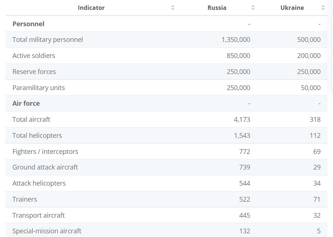The width and height of the screenshot is (333, 237).
Task: Click the Special-mission aircraft row label
Action: [47, 231]
